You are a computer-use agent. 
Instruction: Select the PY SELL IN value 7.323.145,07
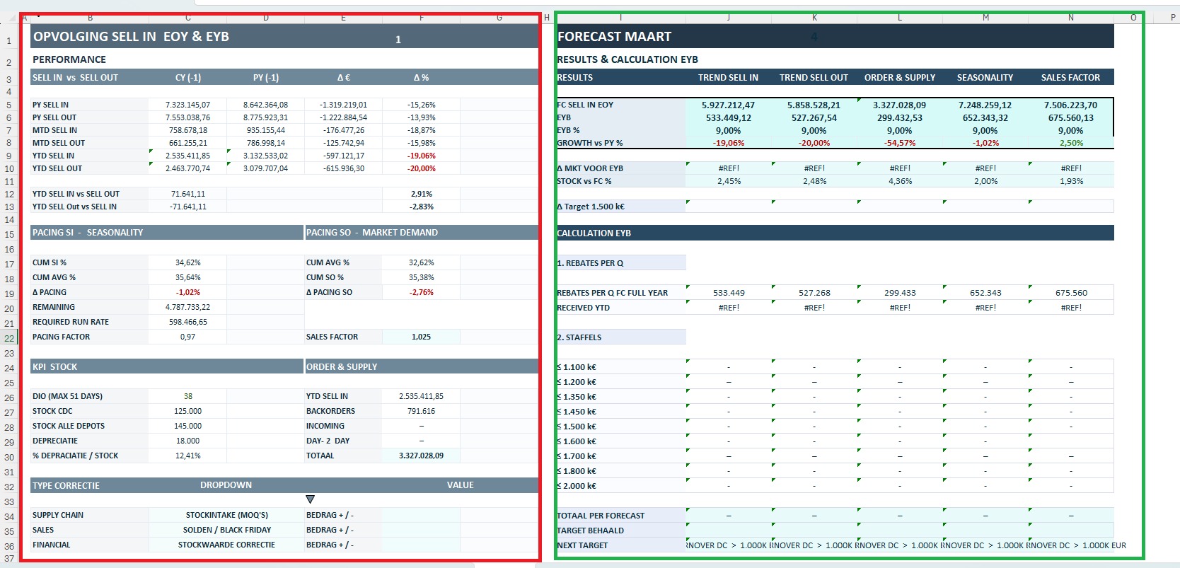(x=187, y=105)
